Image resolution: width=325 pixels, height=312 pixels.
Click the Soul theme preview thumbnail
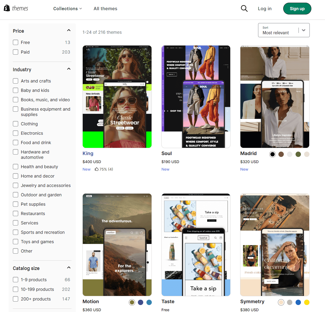(196, 96)
